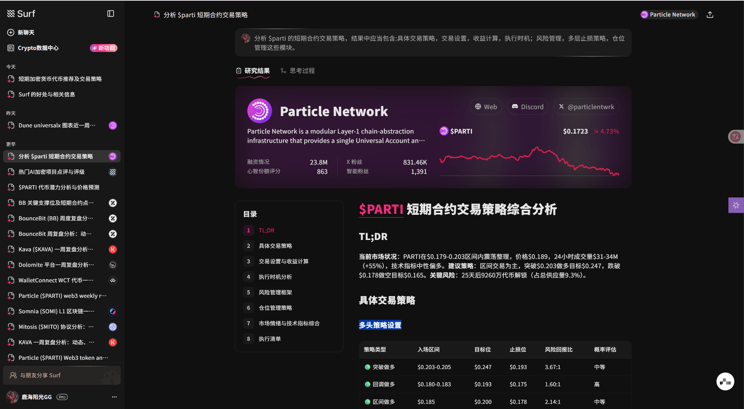
Task: Open Discord link button
Action: pyautogui.click(x=527, y=107)
